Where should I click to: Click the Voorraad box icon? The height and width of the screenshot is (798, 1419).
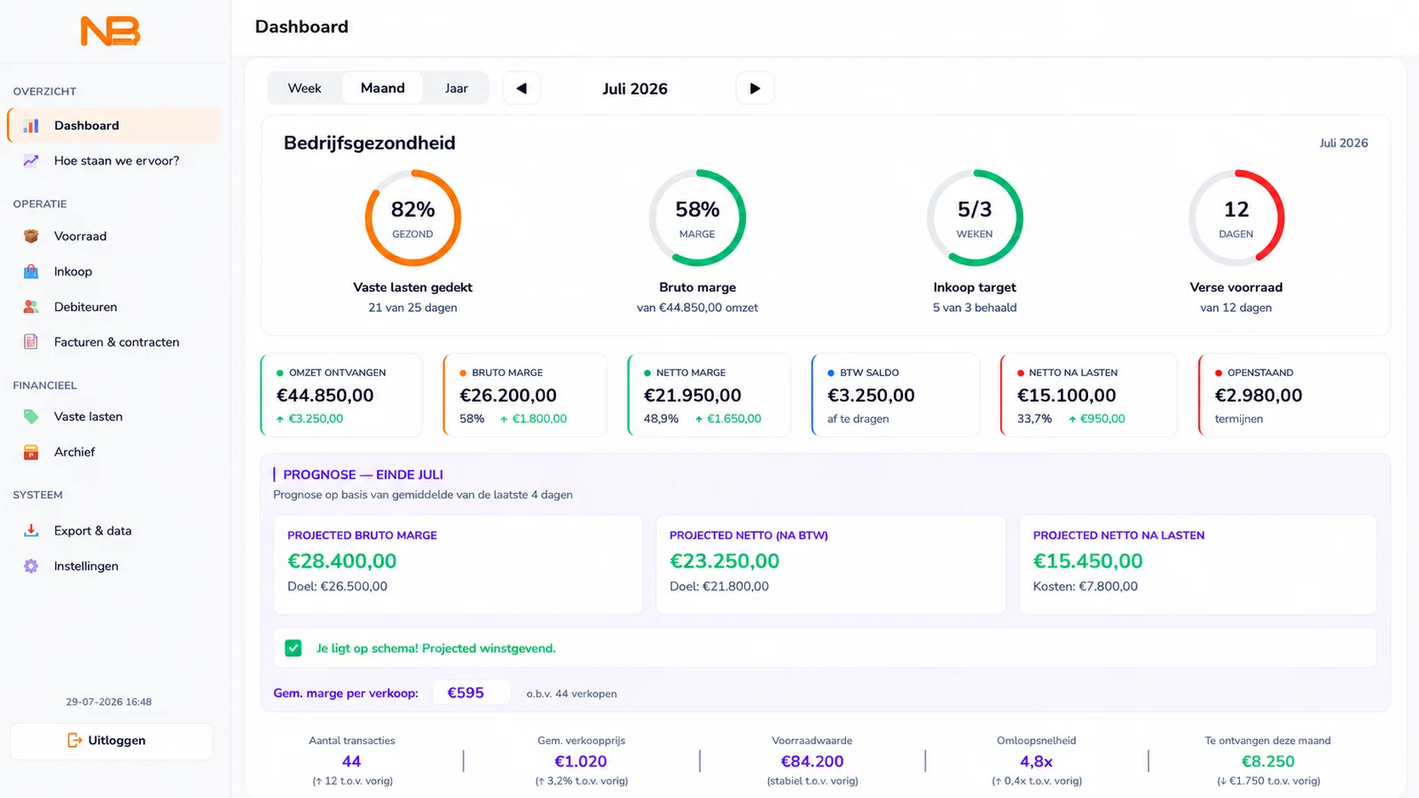(x=31, y=236)
